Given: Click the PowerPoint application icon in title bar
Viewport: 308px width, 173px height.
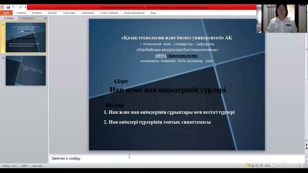Looking at the screenshot, I should 2,7.
